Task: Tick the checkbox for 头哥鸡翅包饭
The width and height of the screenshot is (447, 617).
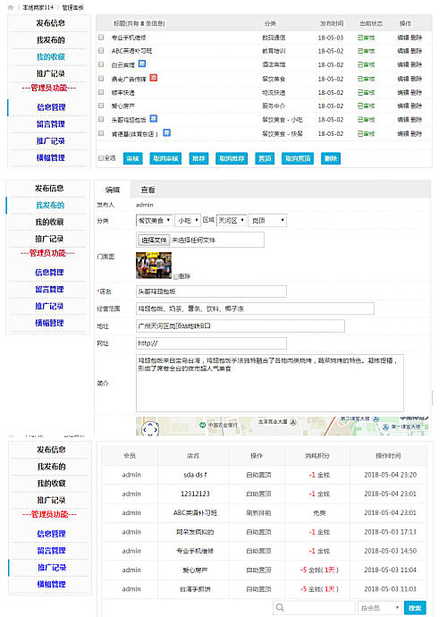Action: [x=101, y=119]
